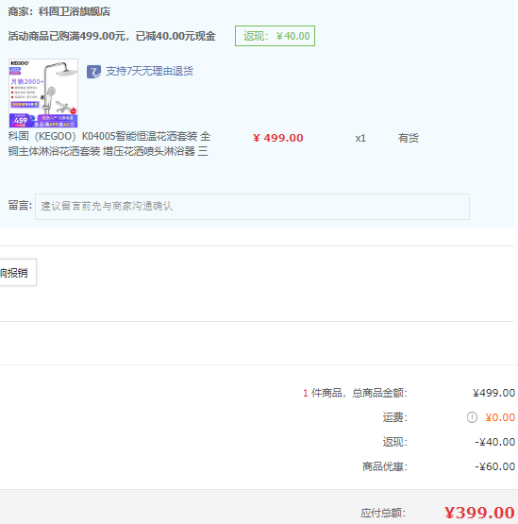Click shipping fee value ¥0.00
The width and height of the screenshot is (518, 524).
[500, 417]
